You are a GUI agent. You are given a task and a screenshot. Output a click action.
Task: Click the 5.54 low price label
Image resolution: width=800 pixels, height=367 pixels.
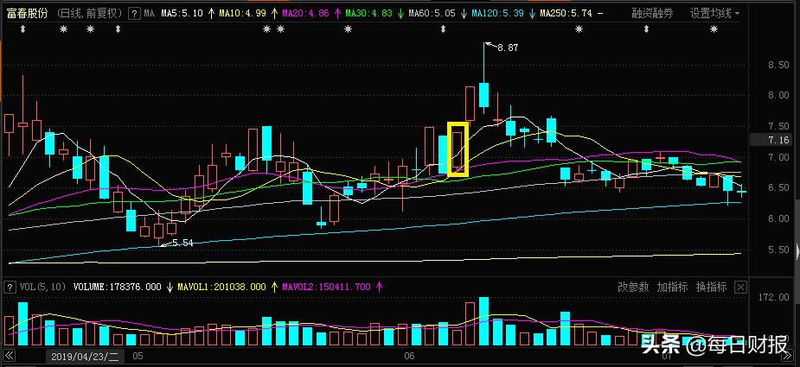[x=183, y=244]
